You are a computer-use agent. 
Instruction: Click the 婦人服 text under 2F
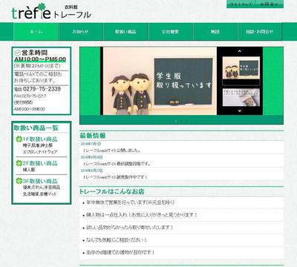point(29,170)
